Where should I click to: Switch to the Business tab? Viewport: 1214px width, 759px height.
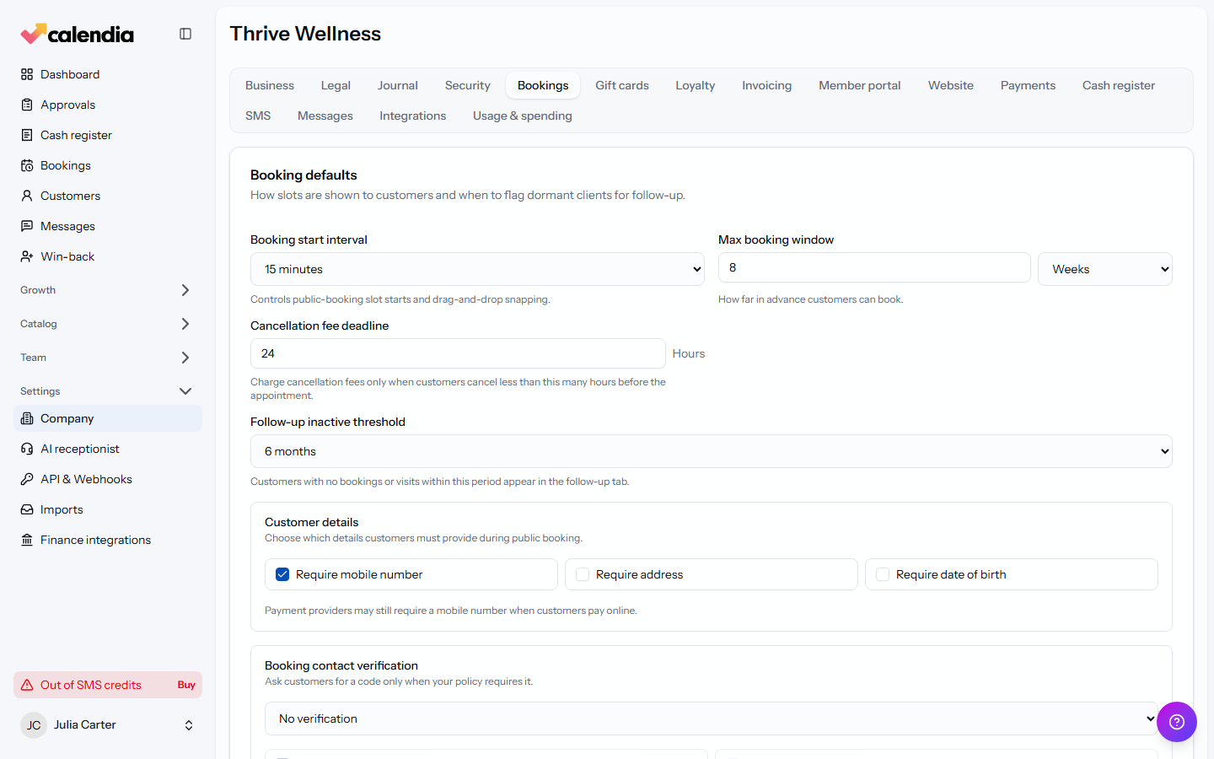click(x=270, y=85)
